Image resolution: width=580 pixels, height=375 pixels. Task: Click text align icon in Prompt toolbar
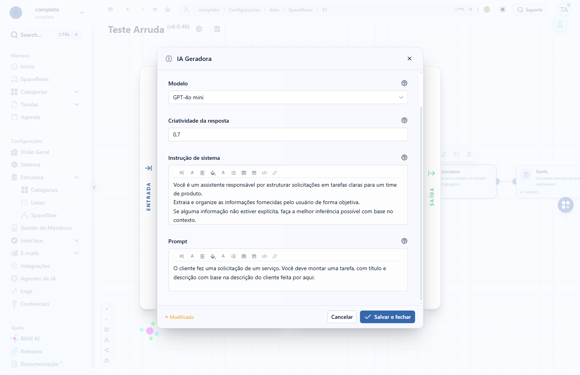click(x=203, y=256)
